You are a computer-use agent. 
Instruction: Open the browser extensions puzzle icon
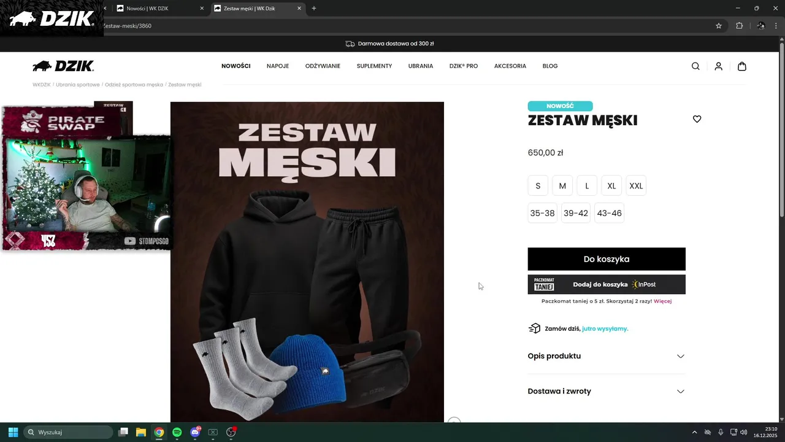[x=739, y=26]
